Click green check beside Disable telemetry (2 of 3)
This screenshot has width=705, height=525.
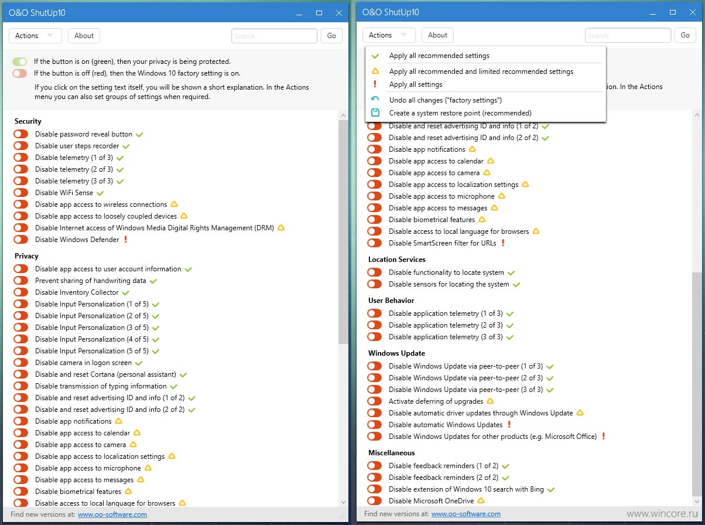coord(120,169)
